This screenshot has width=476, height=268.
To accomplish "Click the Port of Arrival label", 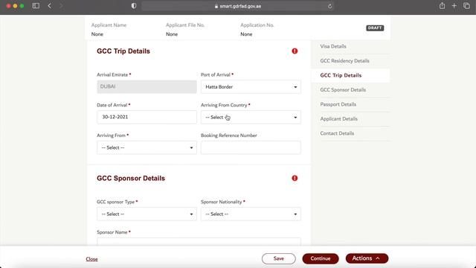I will [x=216, y=74].
